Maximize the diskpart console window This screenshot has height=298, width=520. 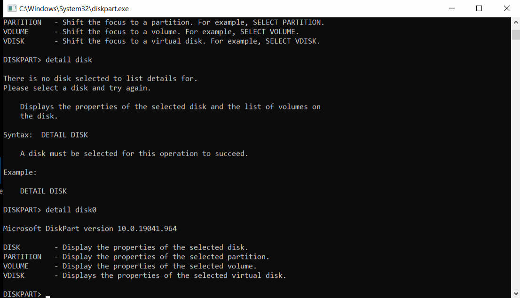(x=479, y=8)
